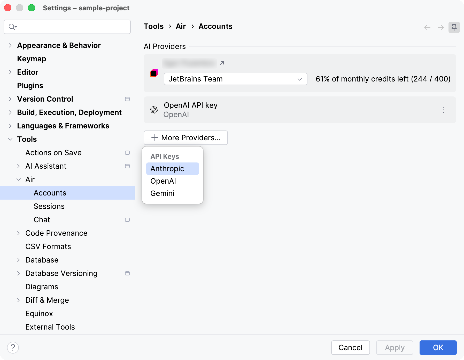Click Air in the breadcrumb

(x=181, y=26)
